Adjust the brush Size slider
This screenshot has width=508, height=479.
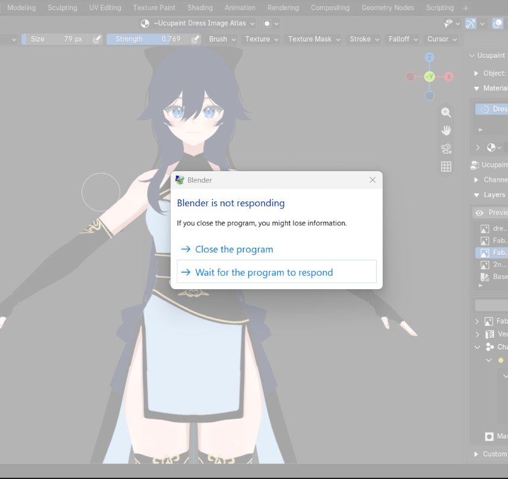[x=56, y=39]
